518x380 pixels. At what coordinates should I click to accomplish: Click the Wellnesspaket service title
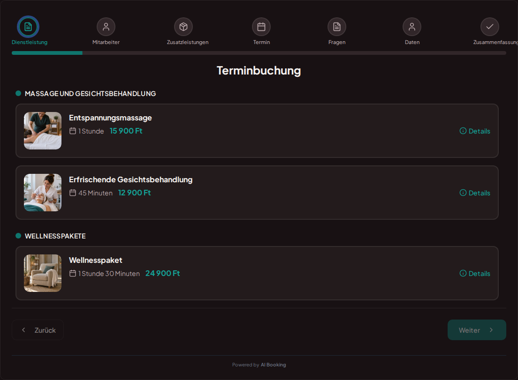(x=95, y=260)
